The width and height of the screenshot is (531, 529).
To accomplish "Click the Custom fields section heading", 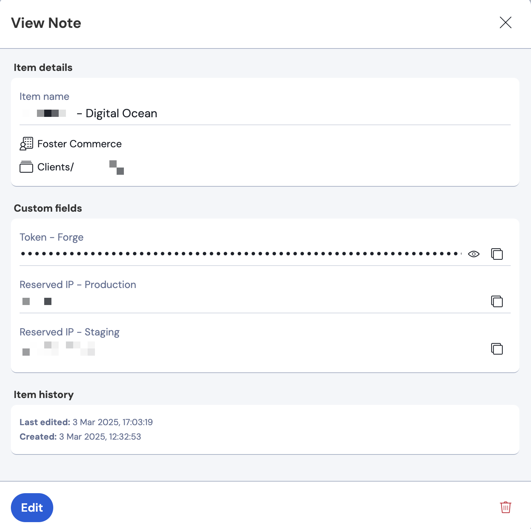I will pyautogui.click(x=48, y=208).
